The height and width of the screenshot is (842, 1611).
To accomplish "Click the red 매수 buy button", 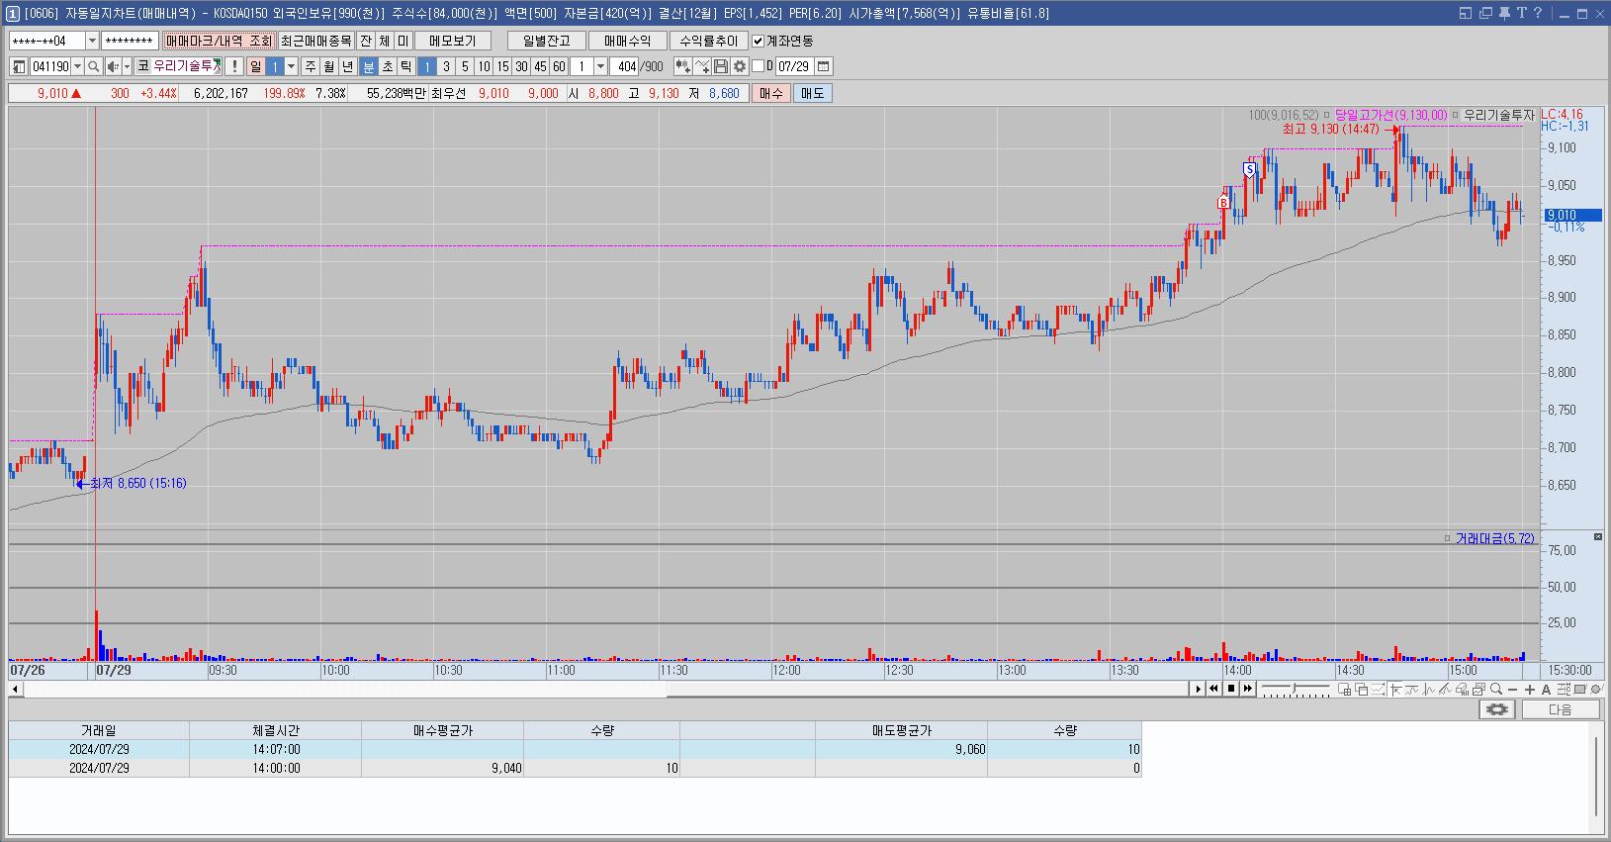I will [770, 93].
